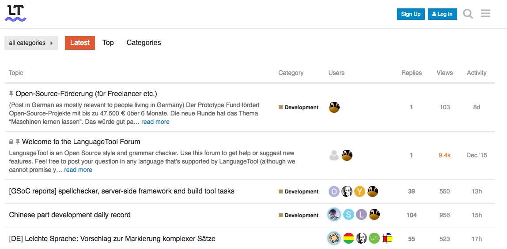
Task: Click the 956 views count
Action: 445,215
